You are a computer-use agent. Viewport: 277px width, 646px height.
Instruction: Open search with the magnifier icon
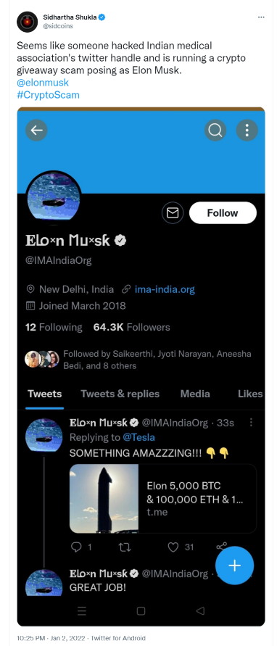(x=215, y=131)
